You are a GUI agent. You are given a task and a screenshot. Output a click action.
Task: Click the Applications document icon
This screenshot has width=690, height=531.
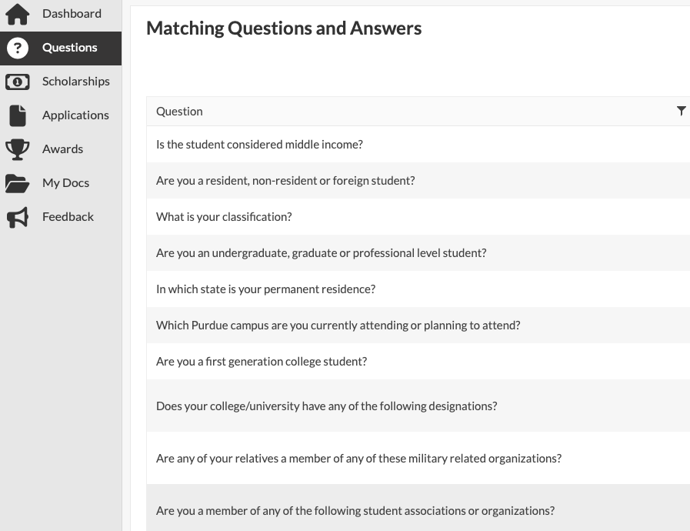coord(17,115)
